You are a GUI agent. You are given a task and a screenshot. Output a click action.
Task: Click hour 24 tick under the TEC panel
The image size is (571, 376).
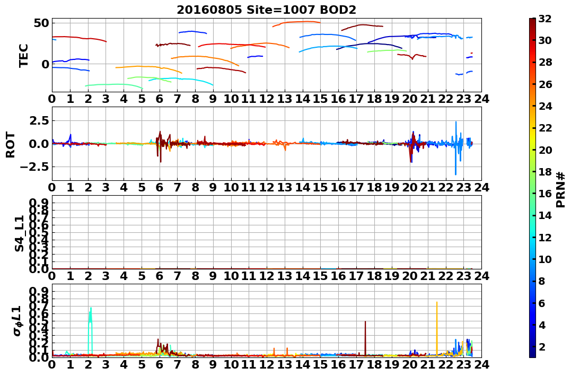tap(482, 99)
